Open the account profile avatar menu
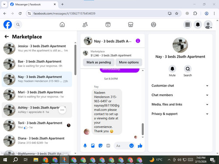The image size is (219, 164). coord(208,24)
